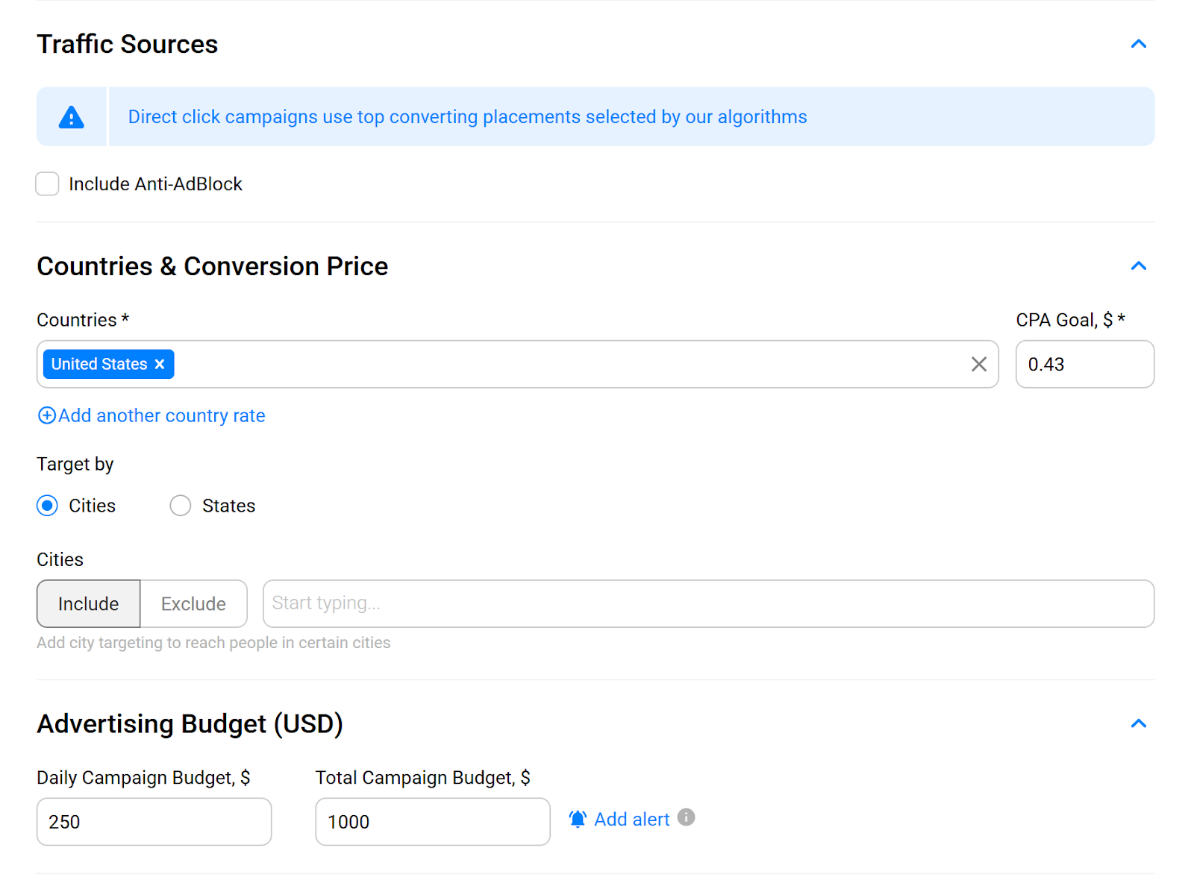
Task: Click the alarm bell icon
Action: click(577, 819)
